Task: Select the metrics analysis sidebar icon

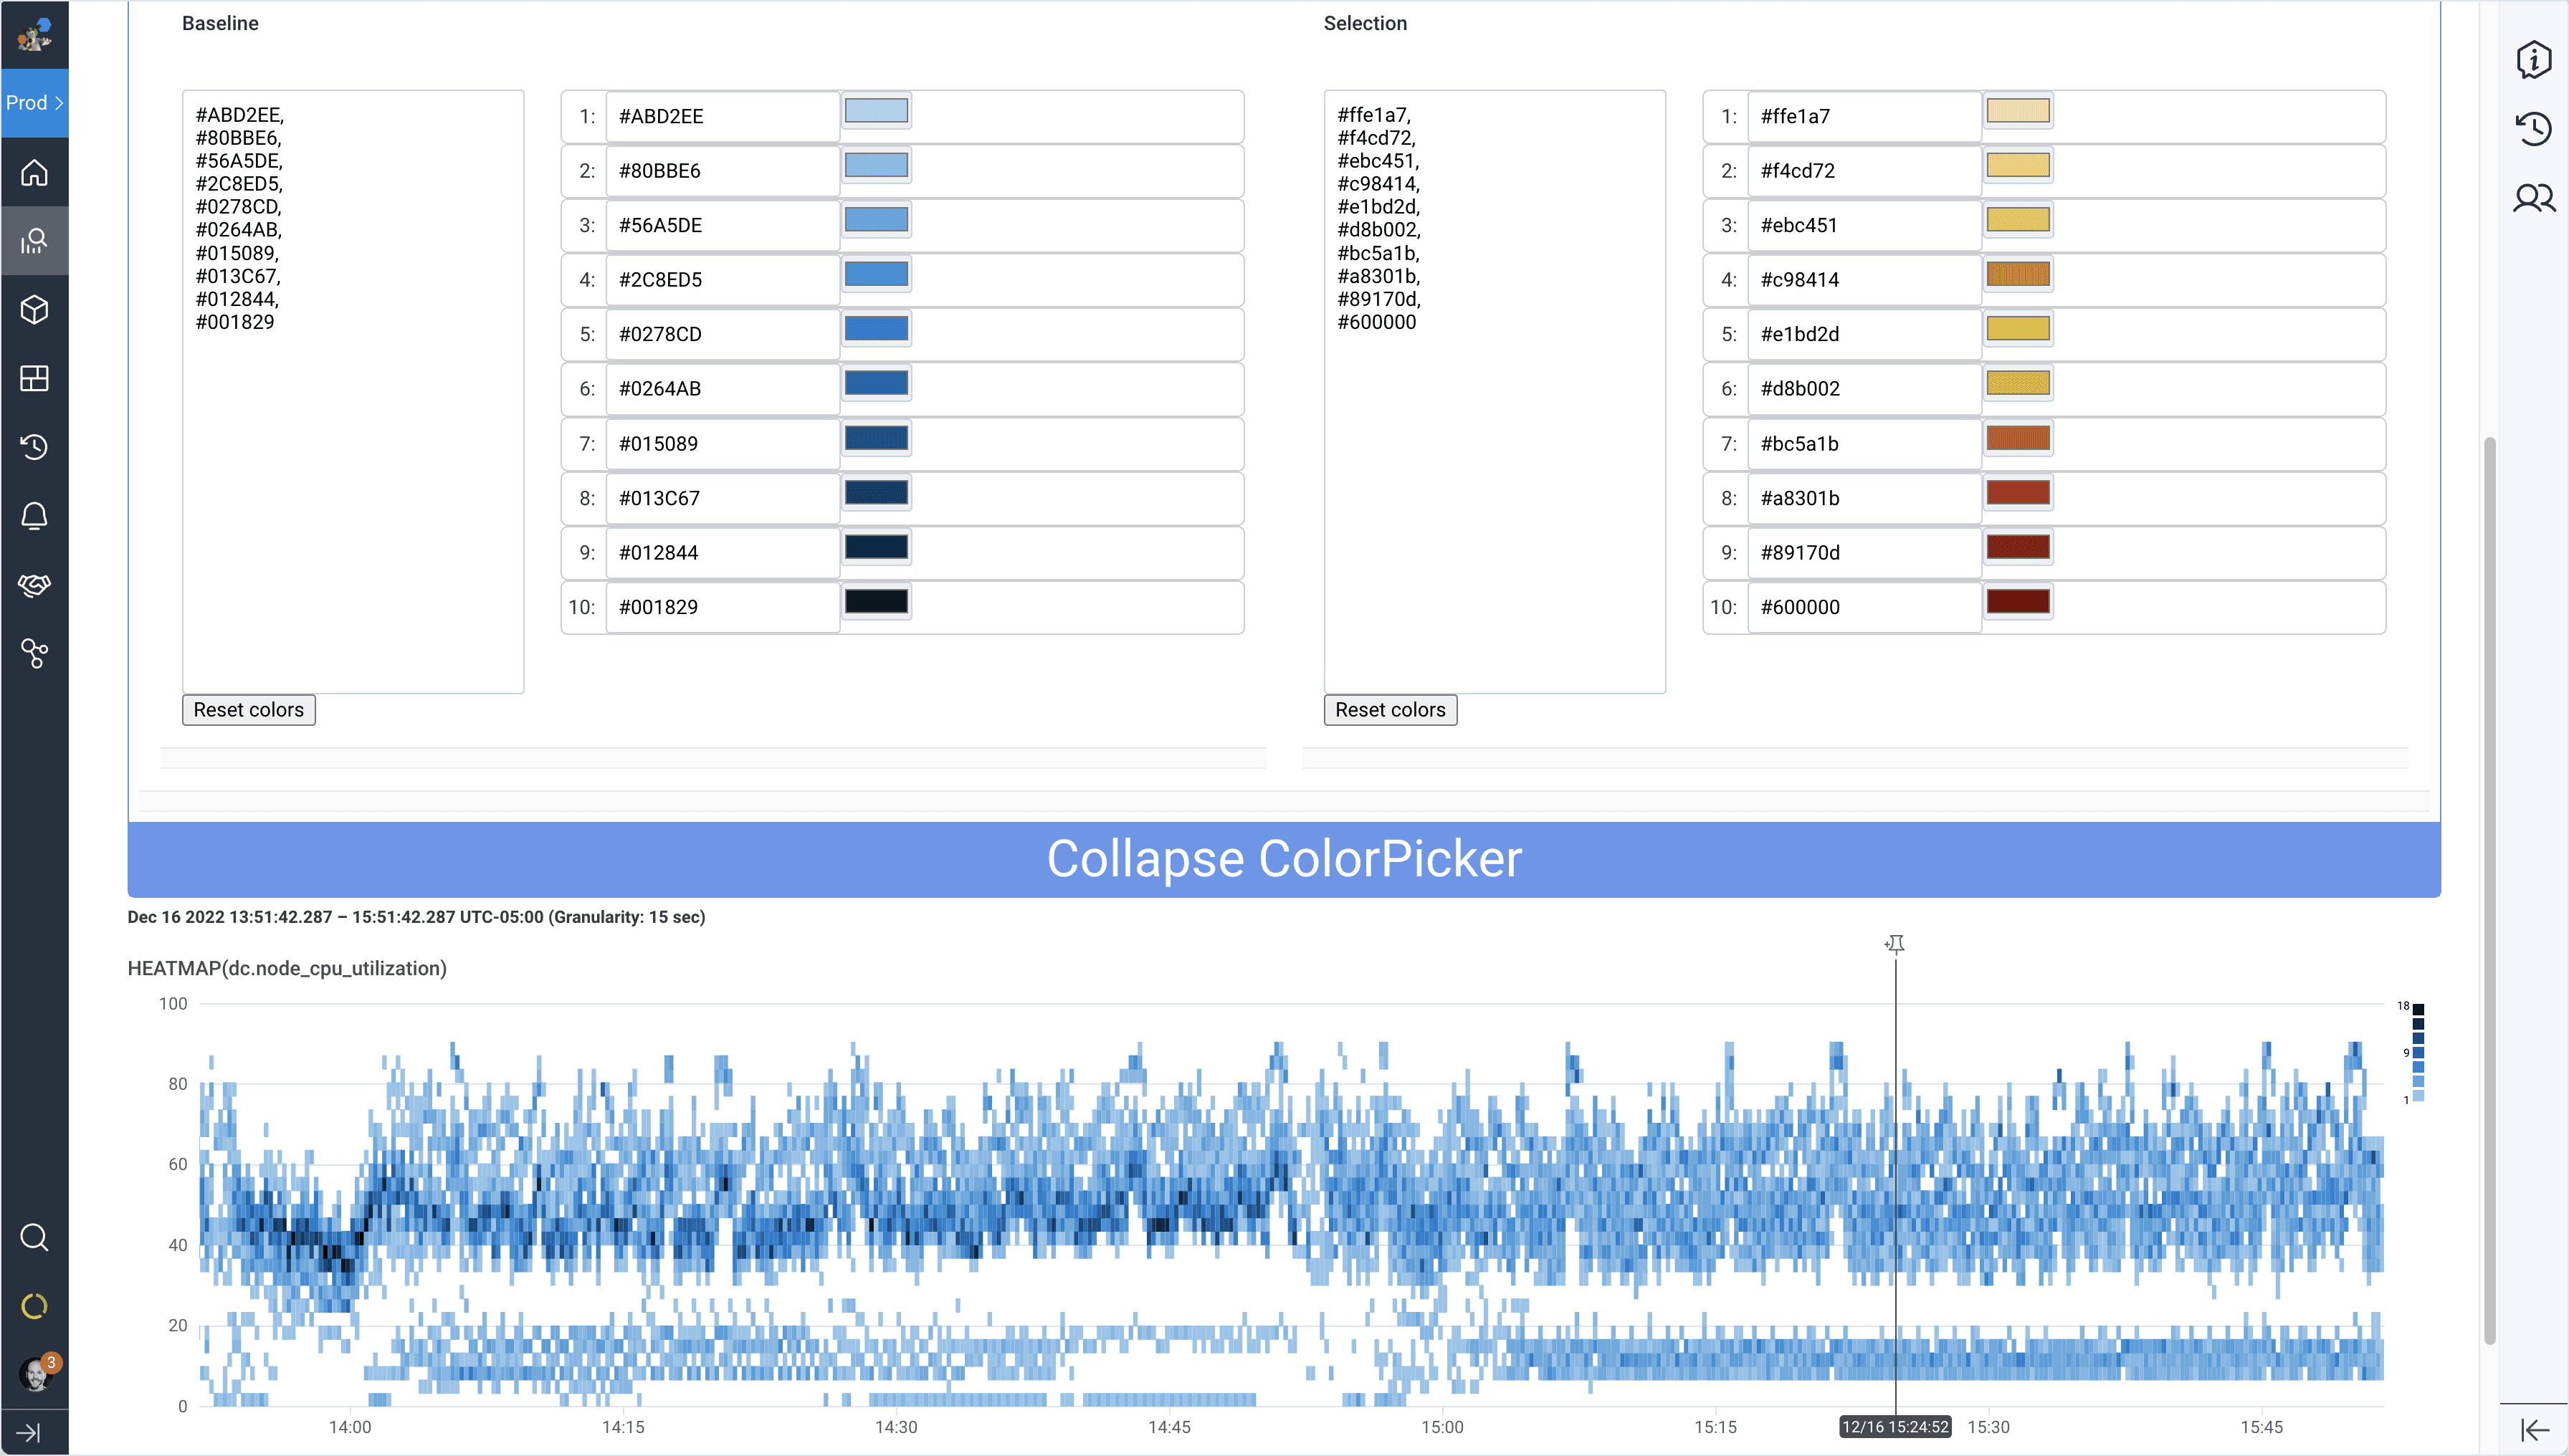Action: 34,240
